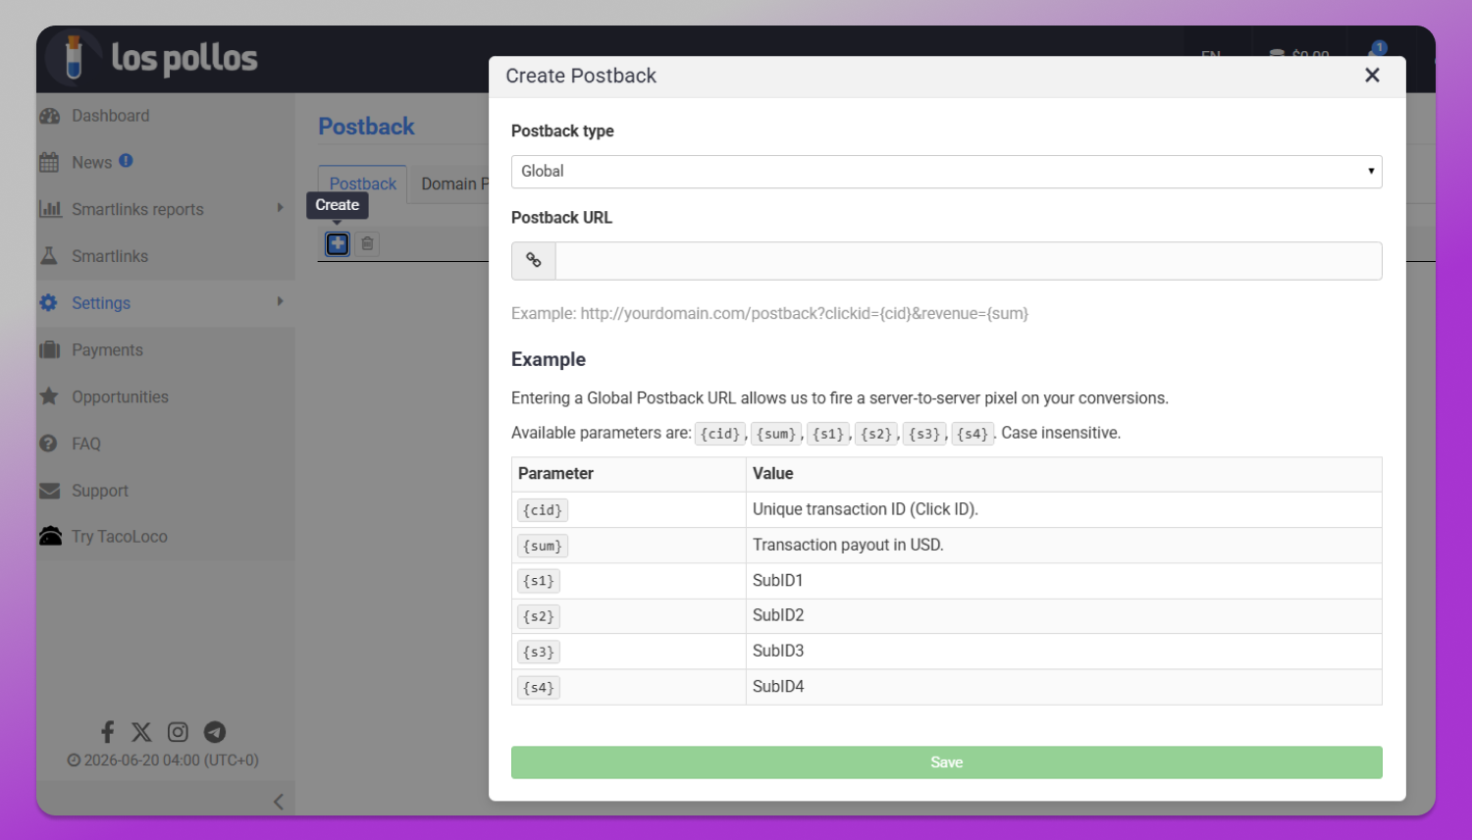Viewport: 1472px width, 840px height.
Task: Collapse the sidebar with the chevron
Action: point(279,802)
